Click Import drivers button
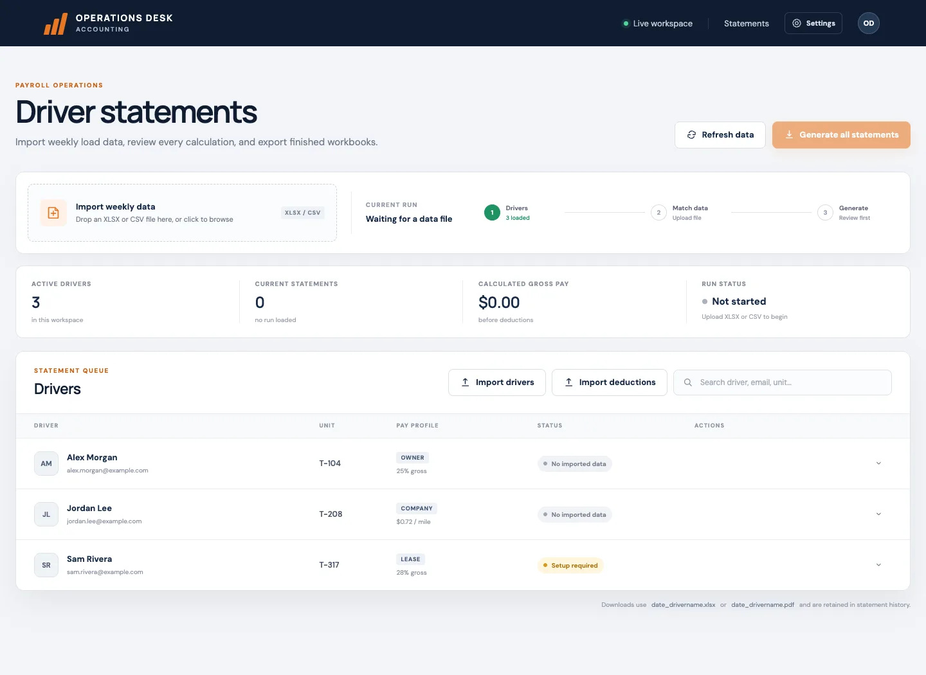926x675 pixels. point(497,382)
